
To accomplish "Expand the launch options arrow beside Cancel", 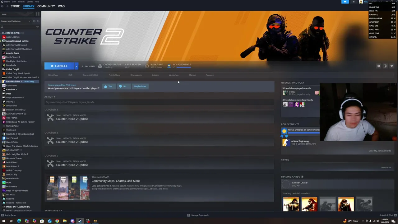I will click(76, 66).
